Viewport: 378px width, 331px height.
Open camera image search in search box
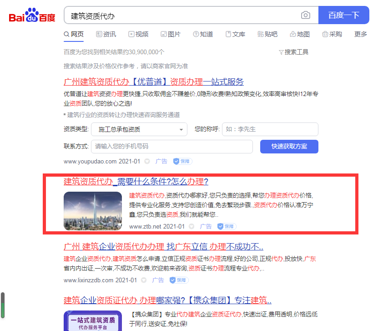[x=306, y=15]
